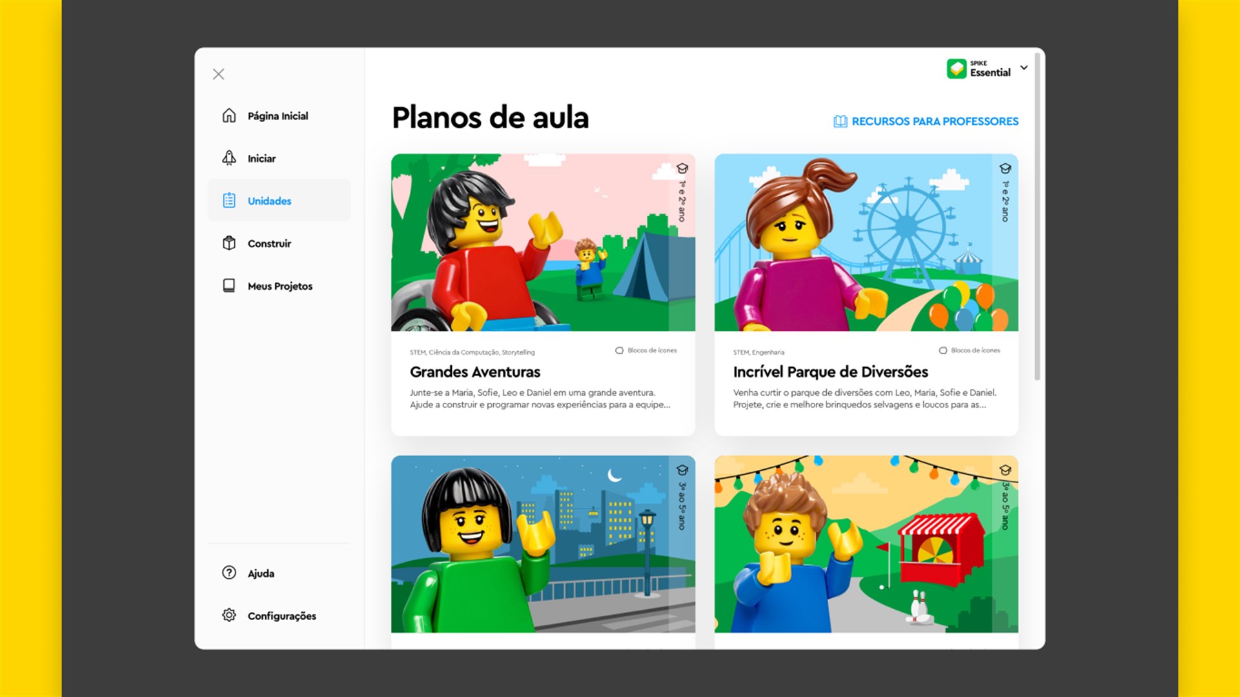Screen dimensions: 1240x697
Task: Click the vertical scrollbar of lesson plans
Action: pos(1037,216)
